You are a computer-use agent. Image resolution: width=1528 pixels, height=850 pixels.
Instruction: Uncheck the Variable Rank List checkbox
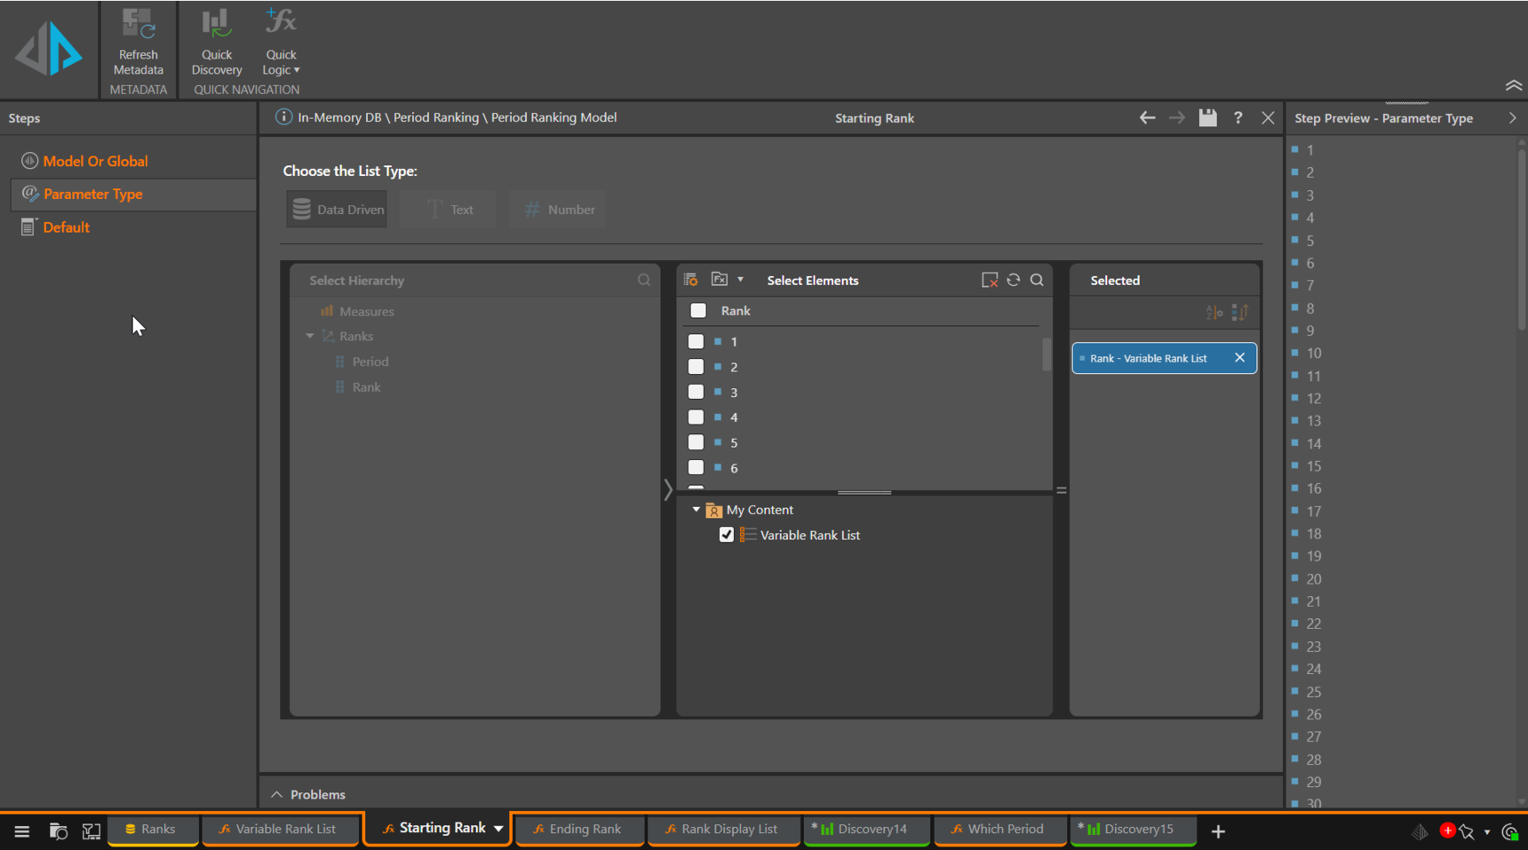727,535
